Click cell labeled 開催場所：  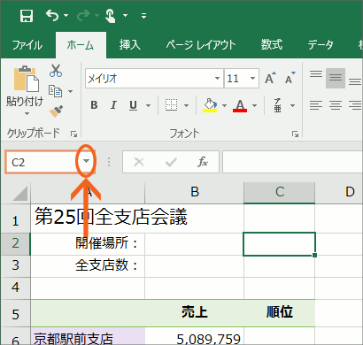pyautogui.click(x=88, y=244)
